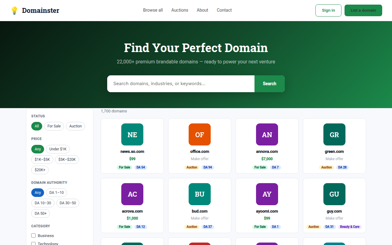Filter status by Auction
Viewport: 392px width, 245px height.
(75, 126)
